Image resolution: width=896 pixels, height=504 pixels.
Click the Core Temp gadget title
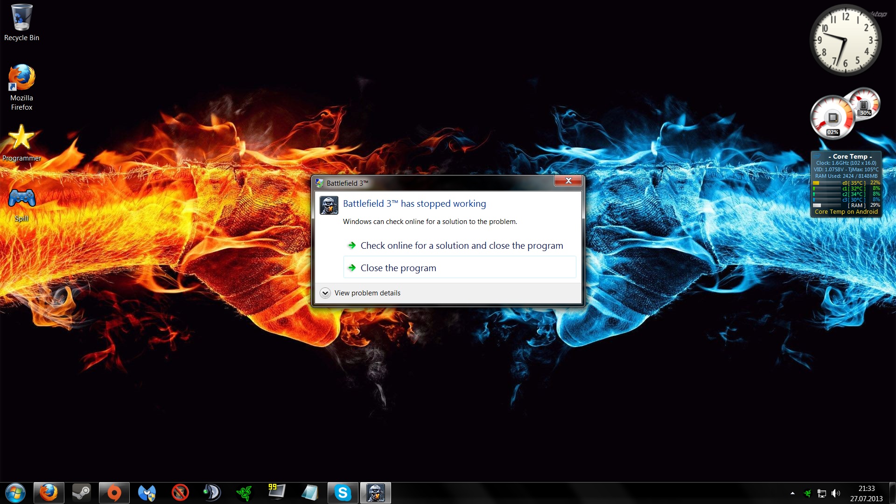point(850,156)
